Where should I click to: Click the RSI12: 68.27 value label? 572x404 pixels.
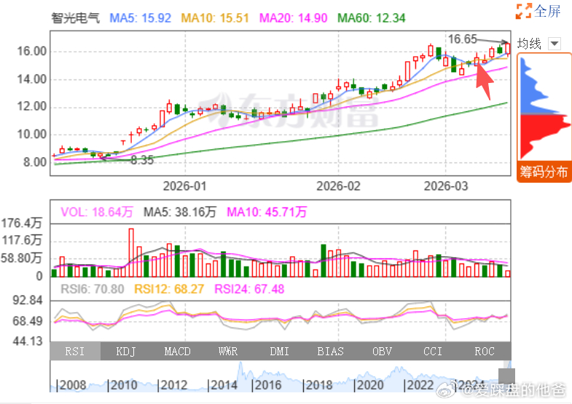169,289
